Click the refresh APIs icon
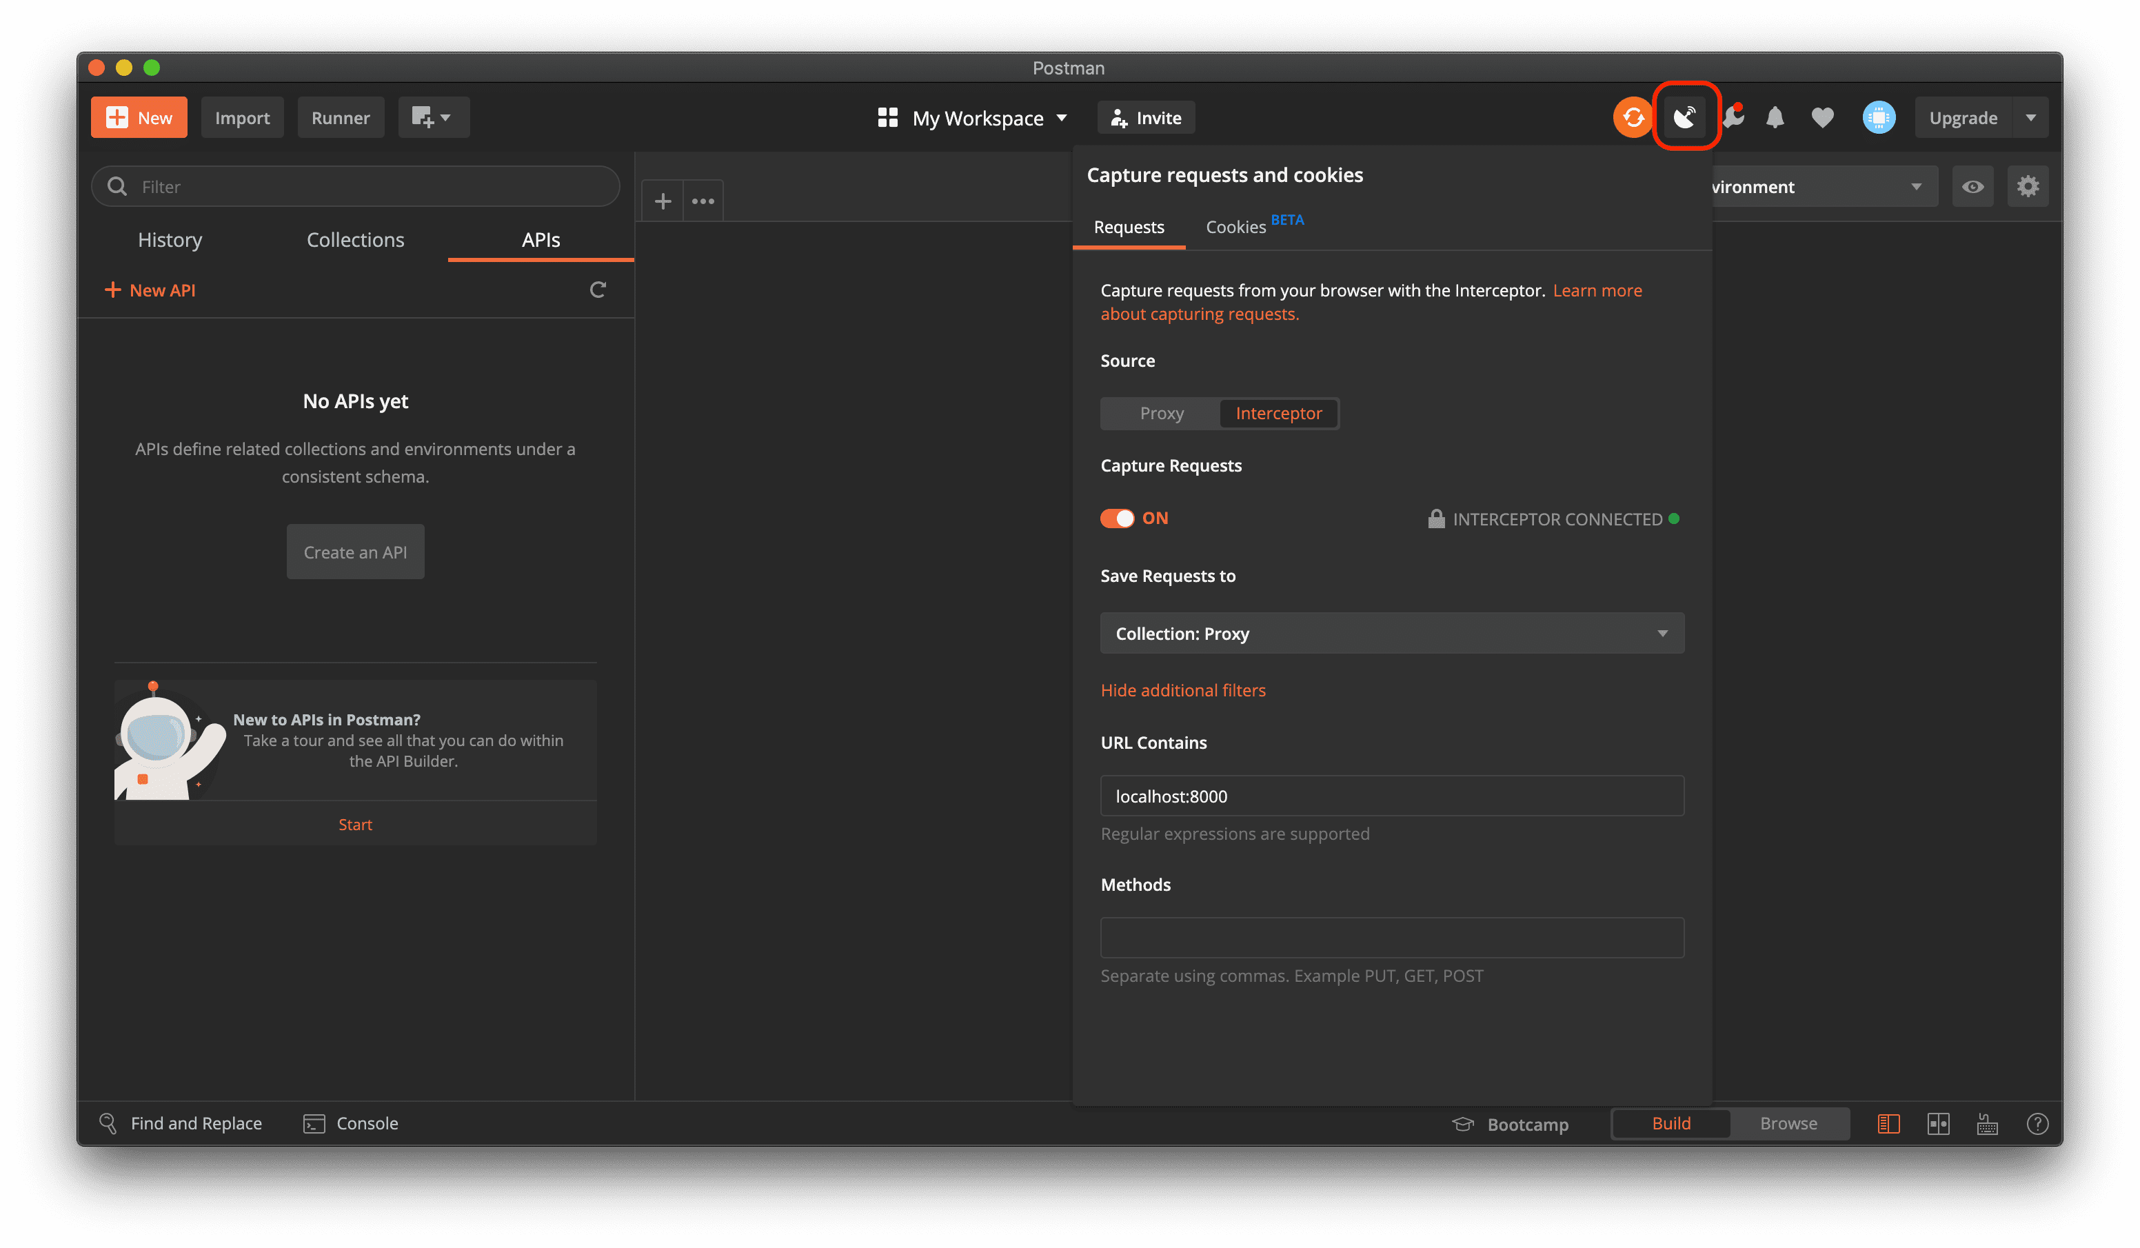This screenshot has width=2140, height=1248. 598,290
